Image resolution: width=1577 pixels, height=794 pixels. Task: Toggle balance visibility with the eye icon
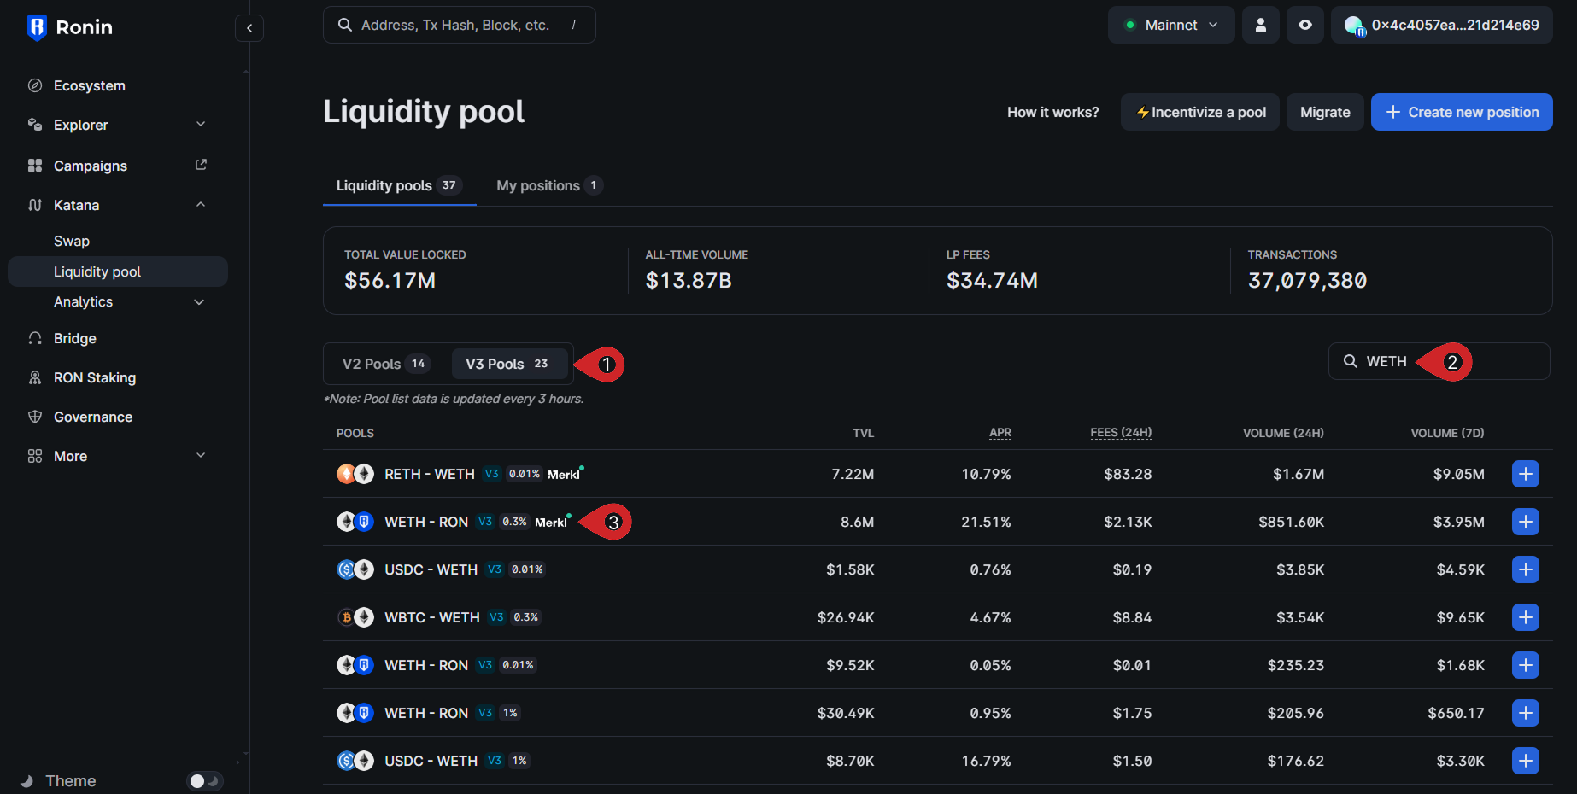click(x=1304, y=25)
